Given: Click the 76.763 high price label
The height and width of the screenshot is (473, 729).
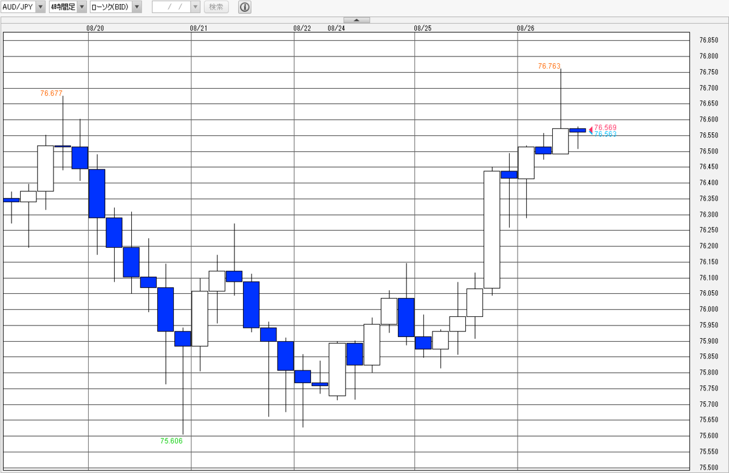Looking at the screenshot, I should pyautogui.click(x=549, y=66).
